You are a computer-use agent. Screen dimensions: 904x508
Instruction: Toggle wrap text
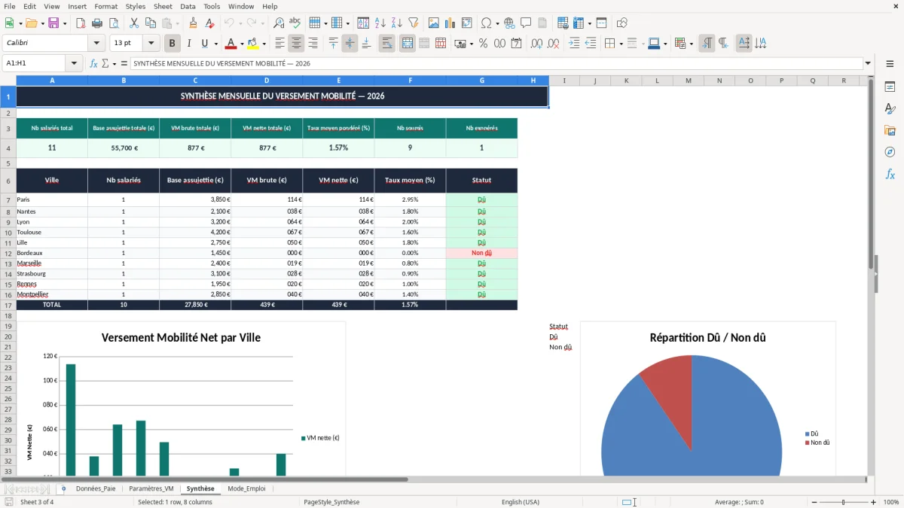click(x=387, y=44)
